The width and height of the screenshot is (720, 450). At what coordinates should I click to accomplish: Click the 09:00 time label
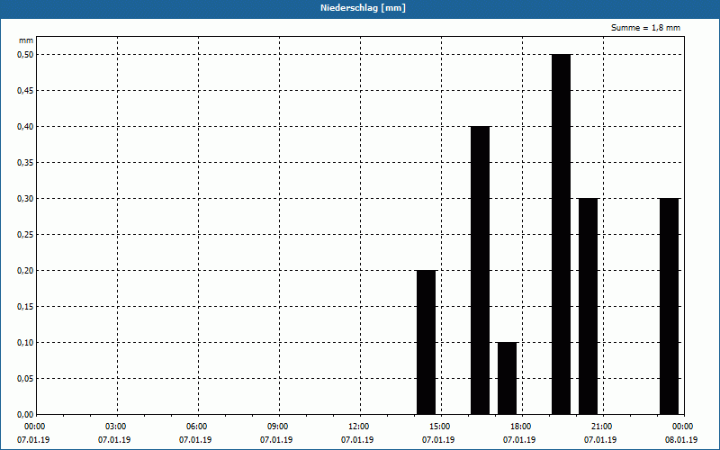tap(278, 427)
